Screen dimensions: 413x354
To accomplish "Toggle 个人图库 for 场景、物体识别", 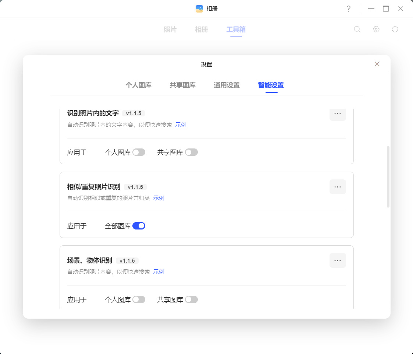I will (x=139, y=299).
